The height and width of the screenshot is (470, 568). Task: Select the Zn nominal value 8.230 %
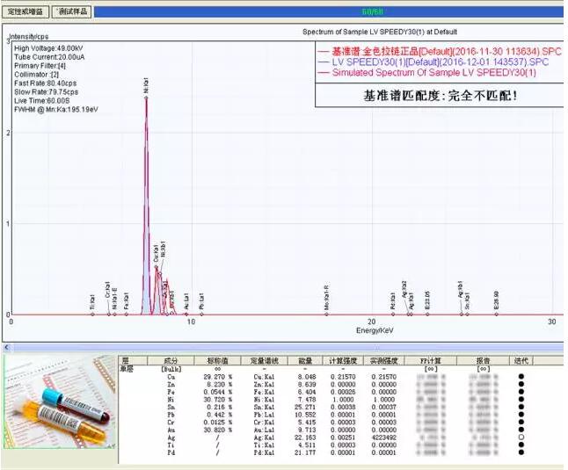[x=219, y=384]
